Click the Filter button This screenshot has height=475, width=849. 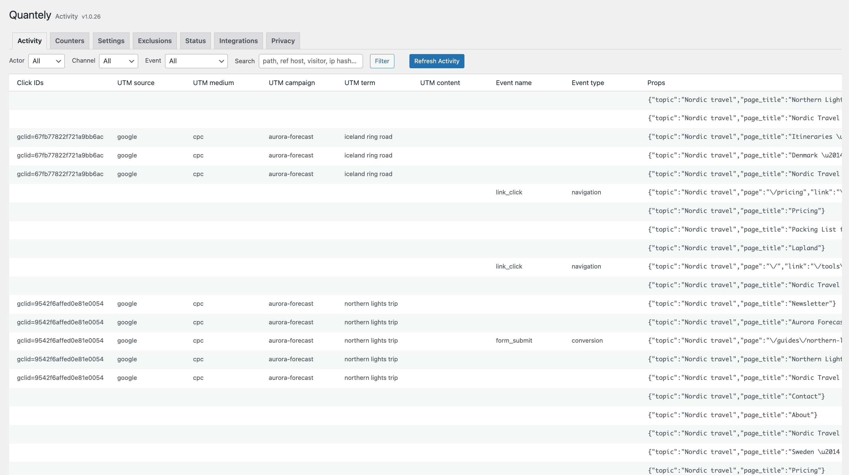point(382,61)
